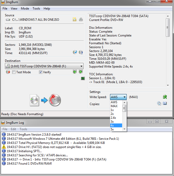Image resolution: width=174 pixels, height=176 pixels.
Task: Click the source image file disc icon
Action: tap(34, 100)
